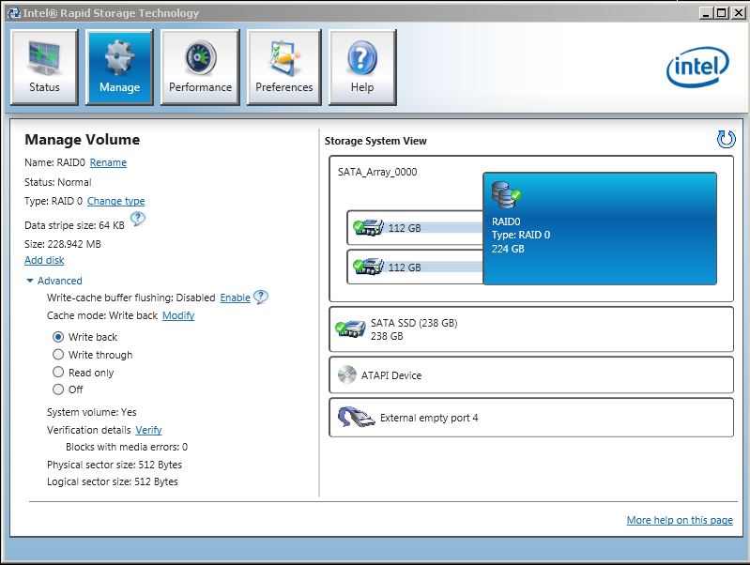
Task: Select the ATAPI Device entry
Action: click(x=531, y=375)
